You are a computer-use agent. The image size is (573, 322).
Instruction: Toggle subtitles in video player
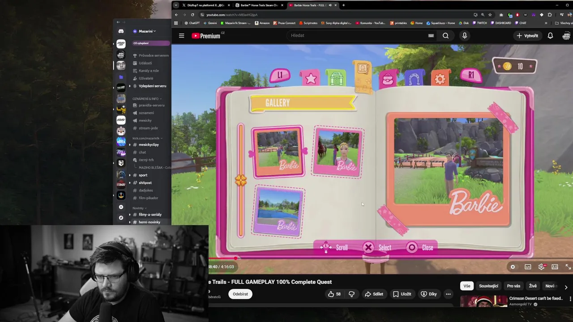coord(528,267)
